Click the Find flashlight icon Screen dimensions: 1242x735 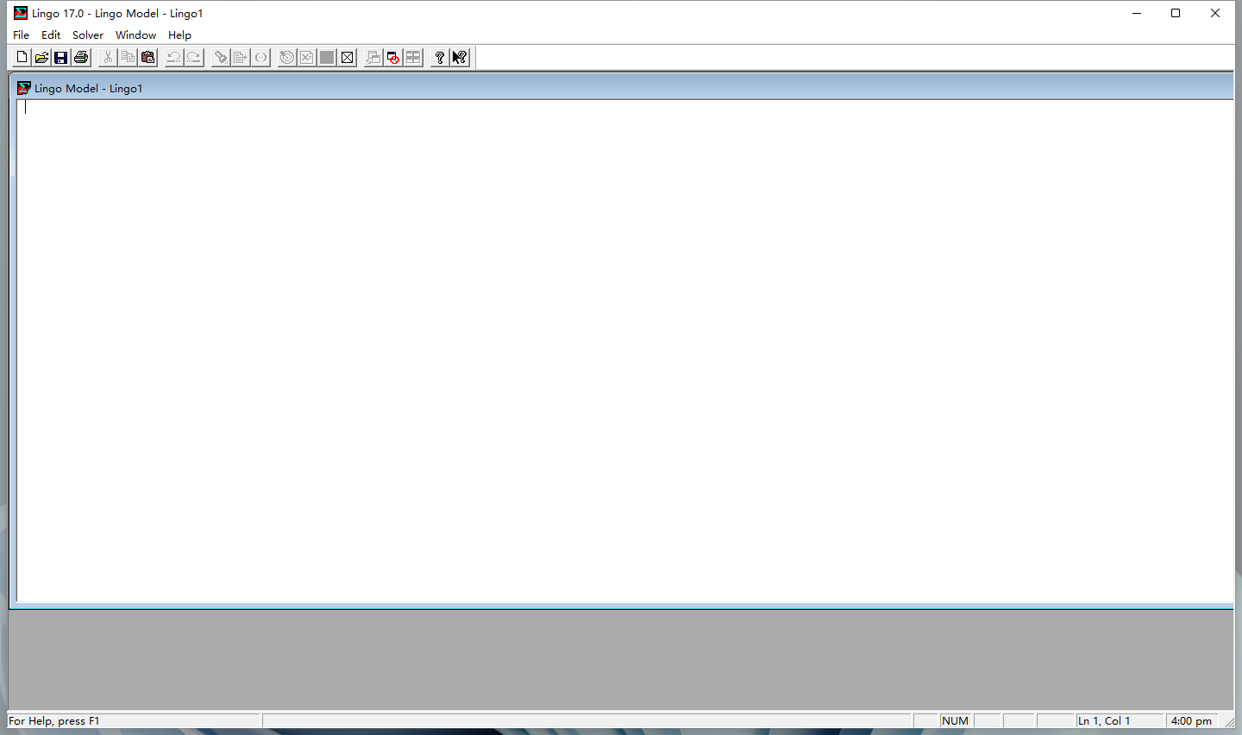click(221, 58)
